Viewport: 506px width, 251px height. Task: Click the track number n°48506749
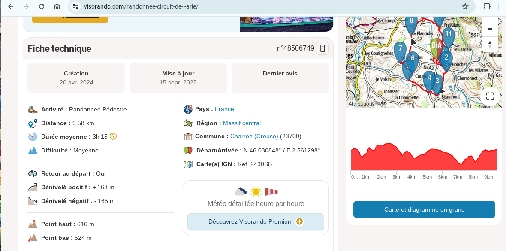coord(295,48)
